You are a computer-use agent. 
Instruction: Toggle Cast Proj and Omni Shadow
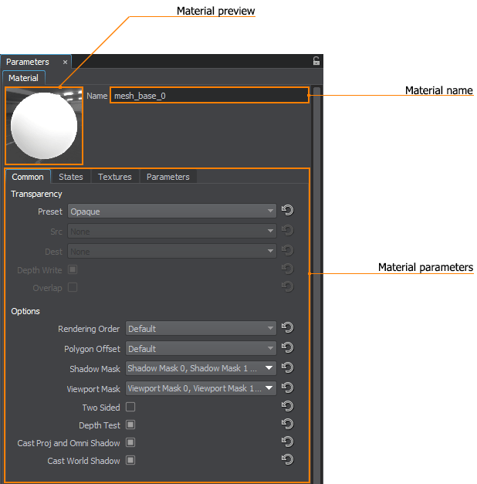click(130, 443)
